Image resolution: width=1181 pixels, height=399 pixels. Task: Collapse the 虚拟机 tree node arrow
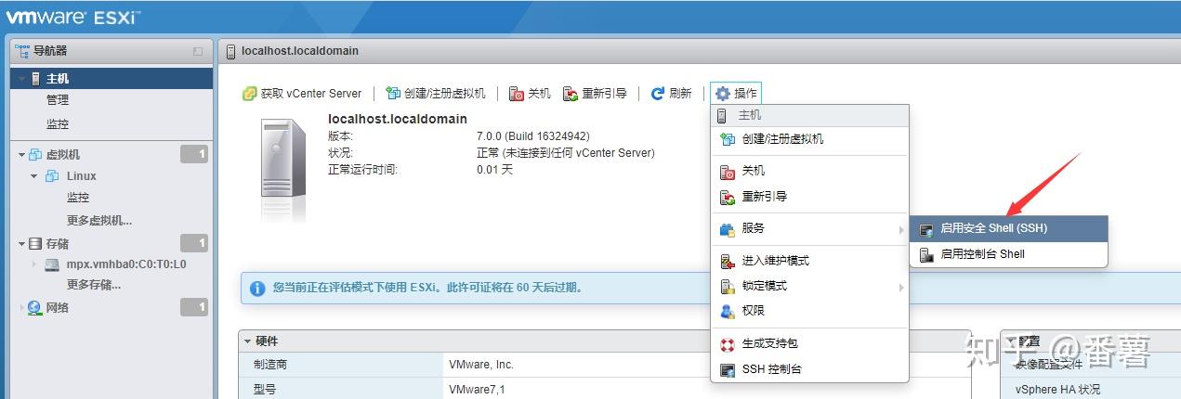pos(21,155)
